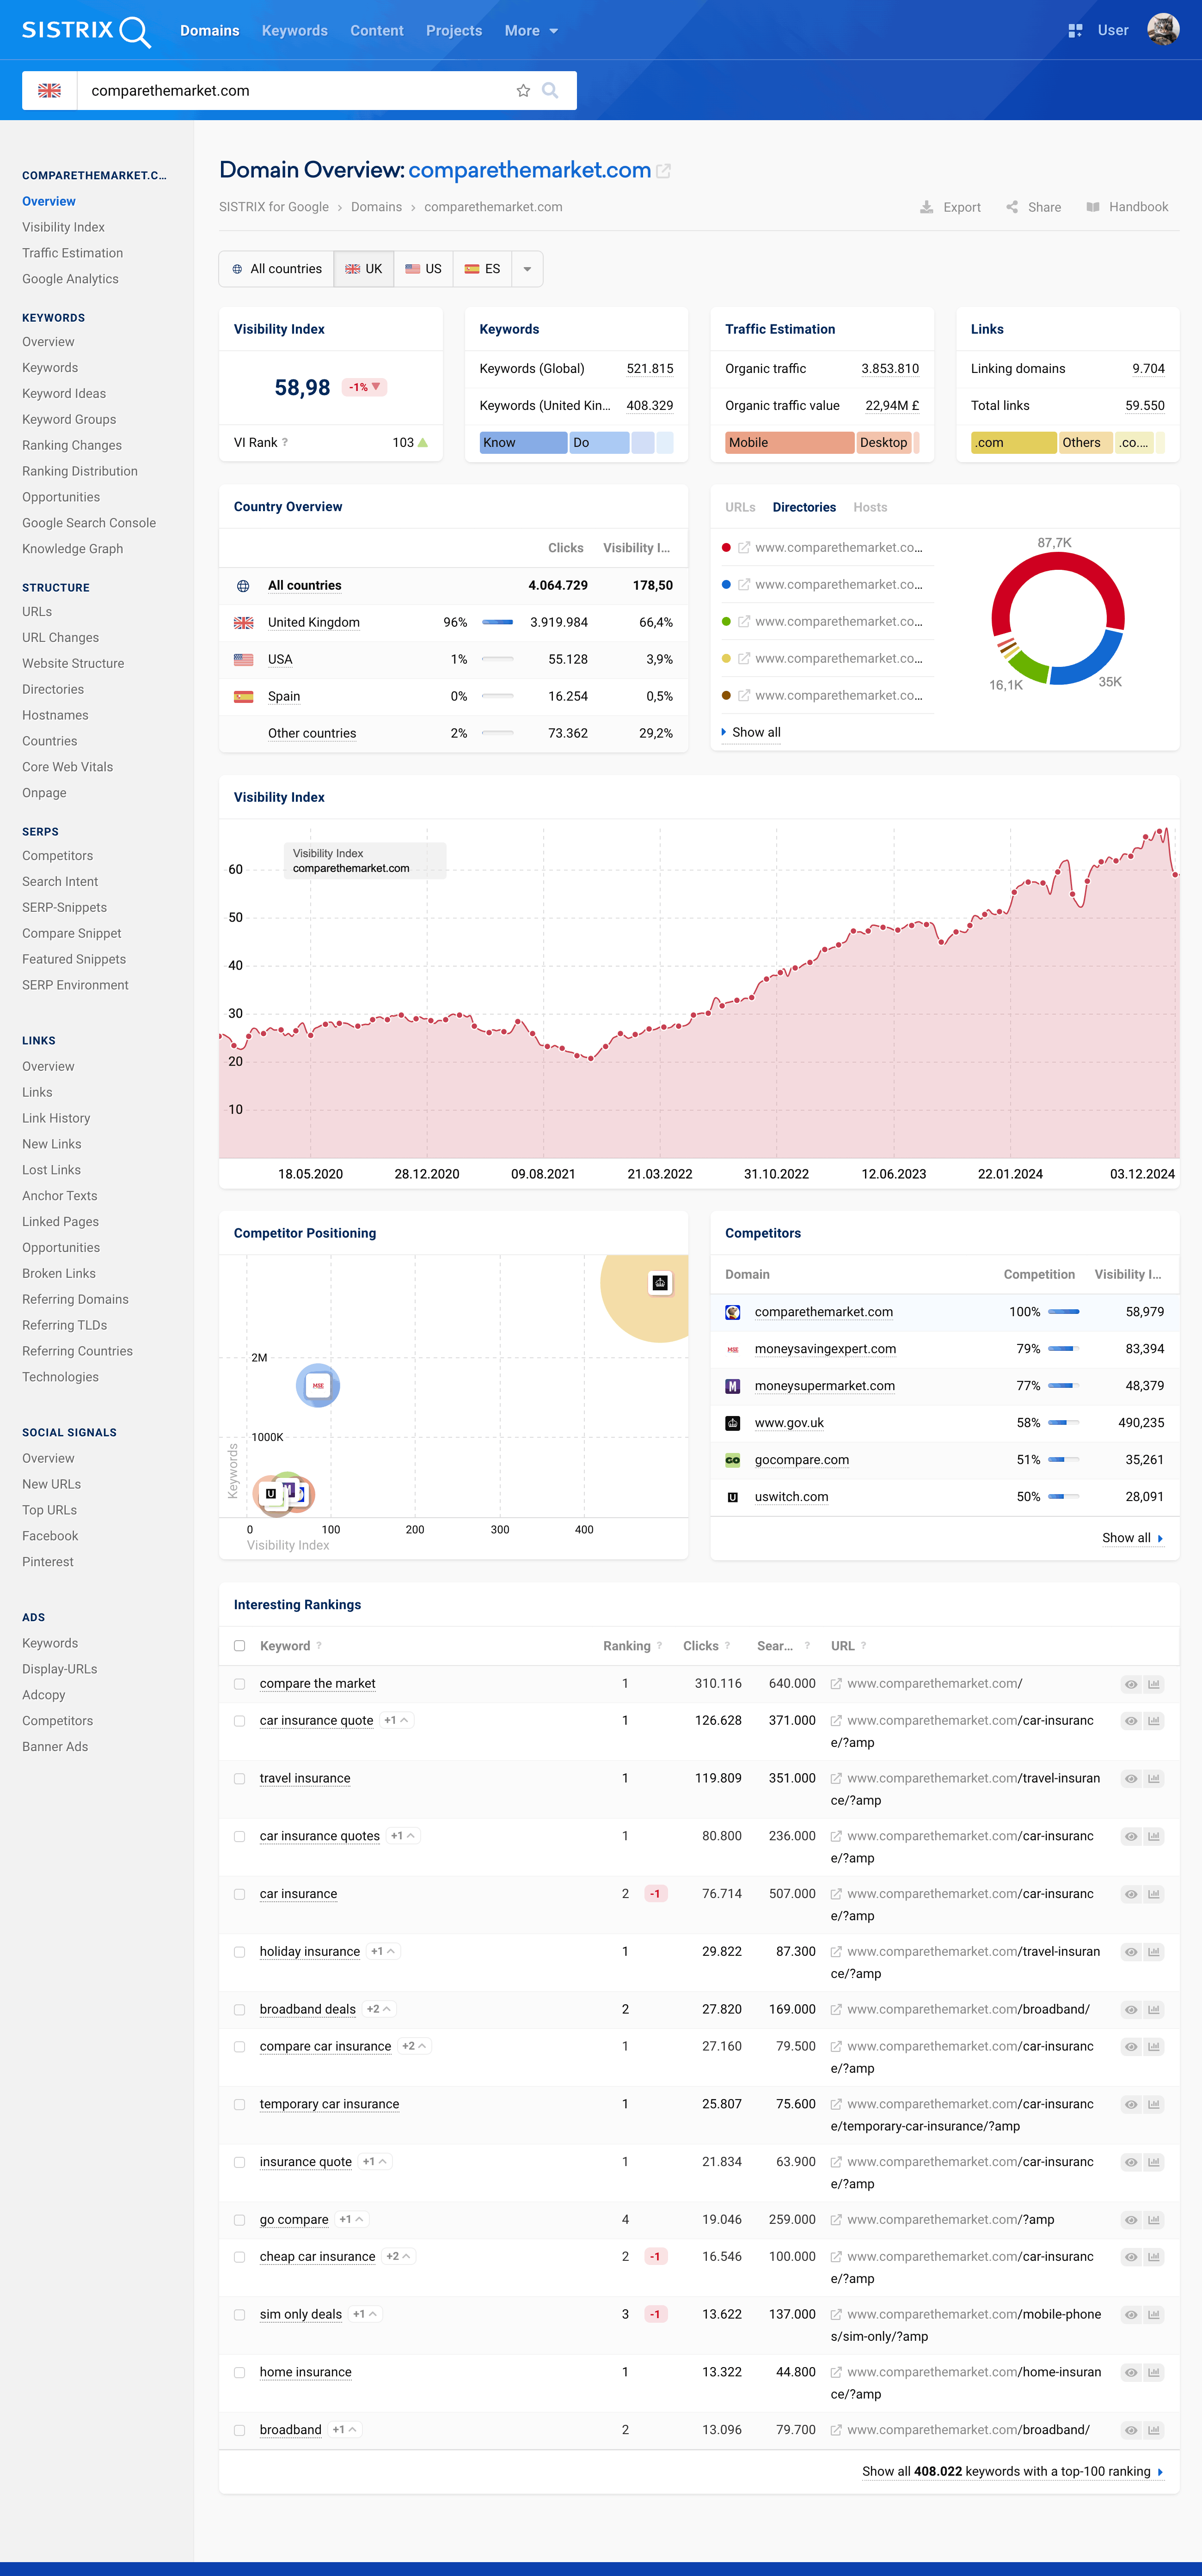This screenshot has width=1202, height=2576.
Task: Click the Mobile segment of traffic bar
Action: tap(789, 443)
